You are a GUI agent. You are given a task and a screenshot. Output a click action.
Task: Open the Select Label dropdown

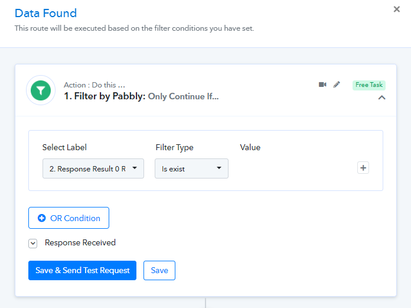93,168
